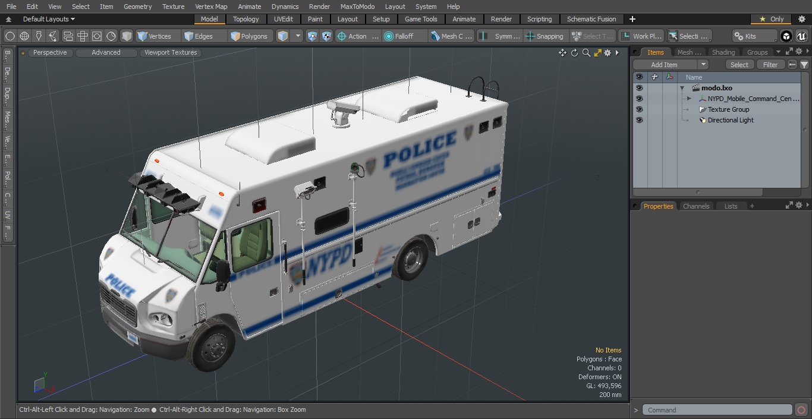Viewport: 812px width, 419px height.
Task: Toggle visibility of modo.lxo scene
Action: tap(639, 88)
